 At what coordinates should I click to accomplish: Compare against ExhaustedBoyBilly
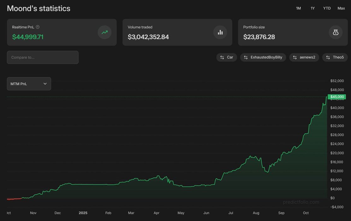(x=263, y=57)
